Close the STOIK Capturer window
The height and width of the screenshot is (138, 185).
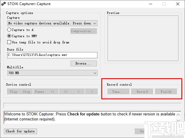[x=178, y=4]
